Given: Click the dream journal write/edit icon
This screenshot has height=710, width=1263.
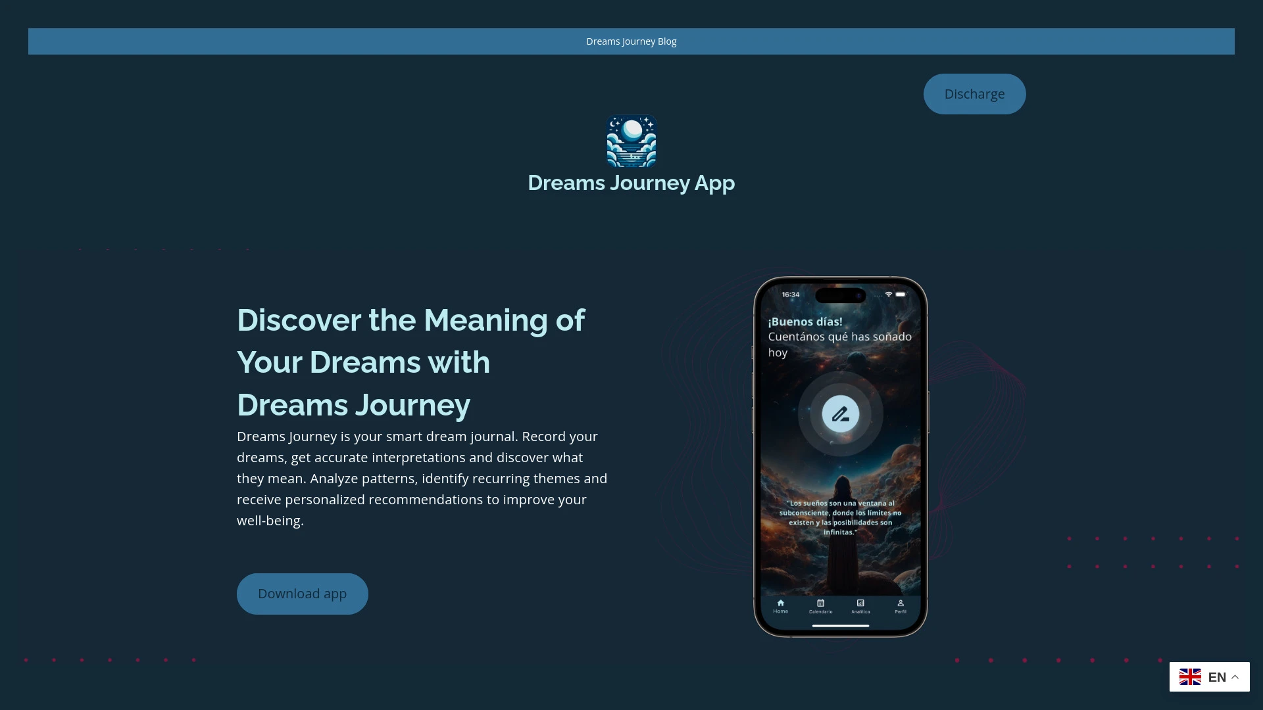Looking at the screenshot, I should [x=839, y=414].
